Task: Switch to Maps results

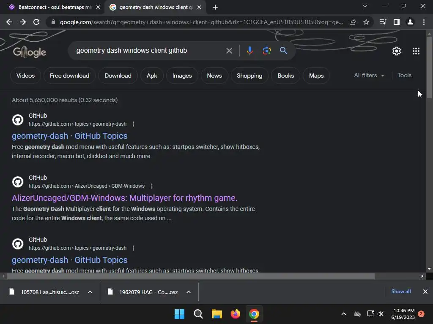Action: [x=316, y=76]
